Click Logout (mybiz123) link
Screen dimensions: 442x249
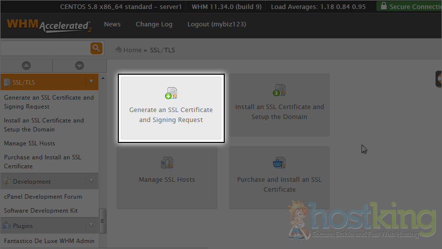coord(216,24)
